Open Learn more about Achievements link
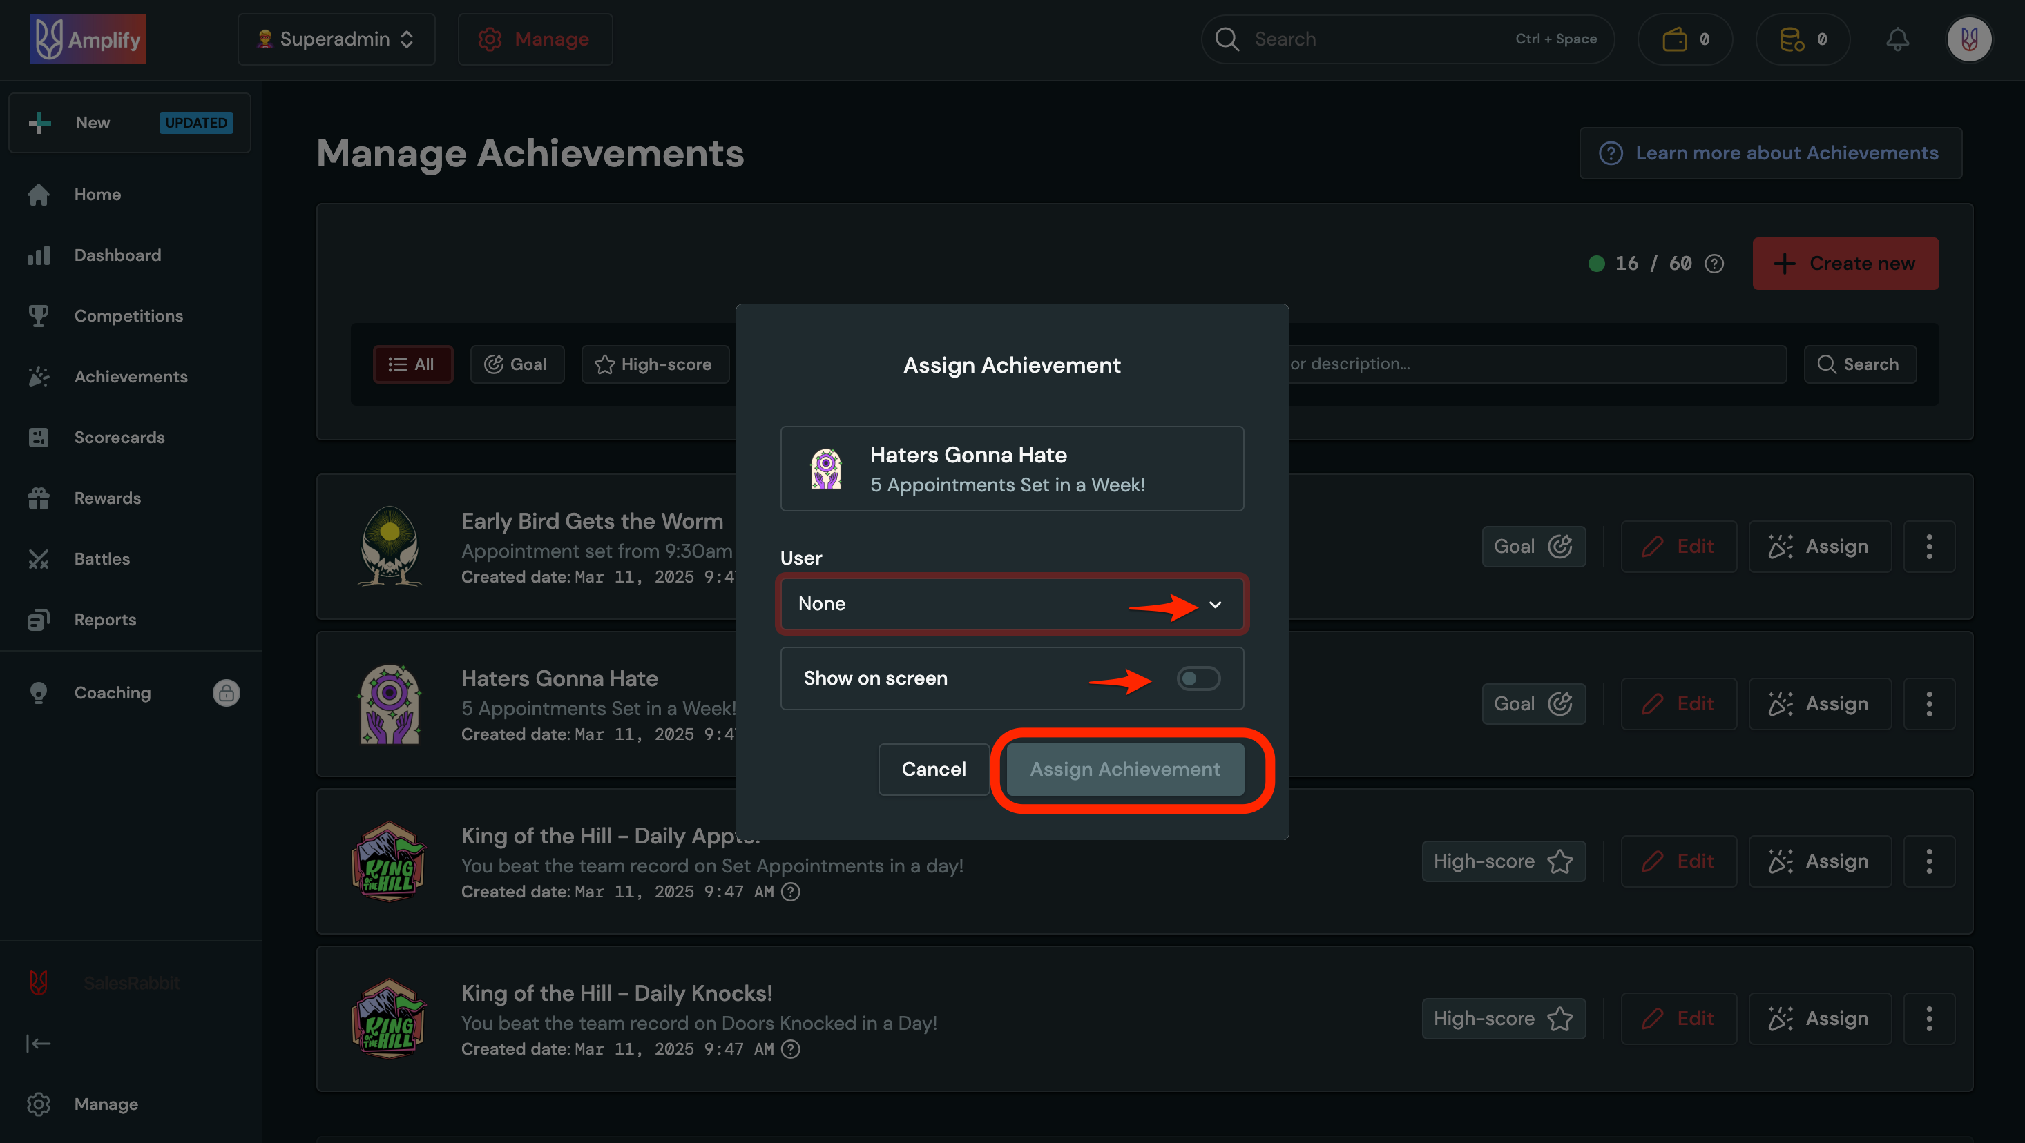 tap(1769, 153)
